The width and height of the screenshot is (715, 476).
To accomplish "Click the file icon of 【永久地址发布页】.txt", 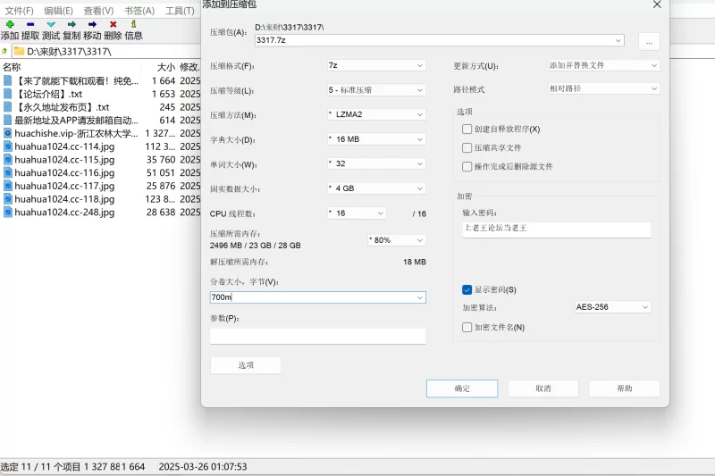I will (x=8, y=107).
